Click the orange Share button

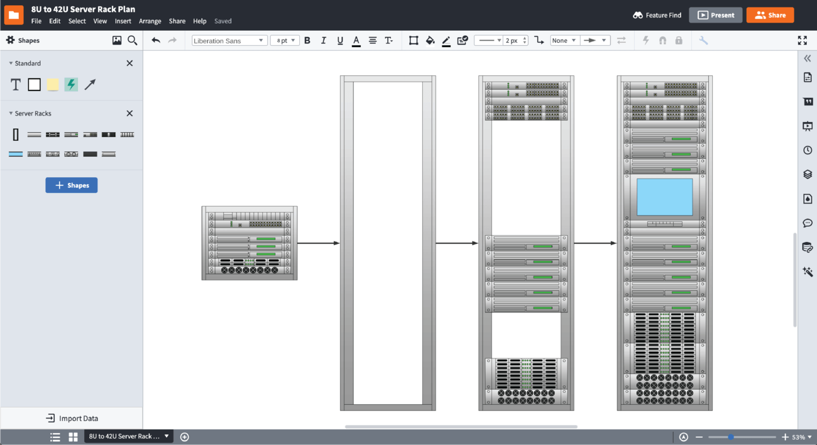tap(770, 15)
